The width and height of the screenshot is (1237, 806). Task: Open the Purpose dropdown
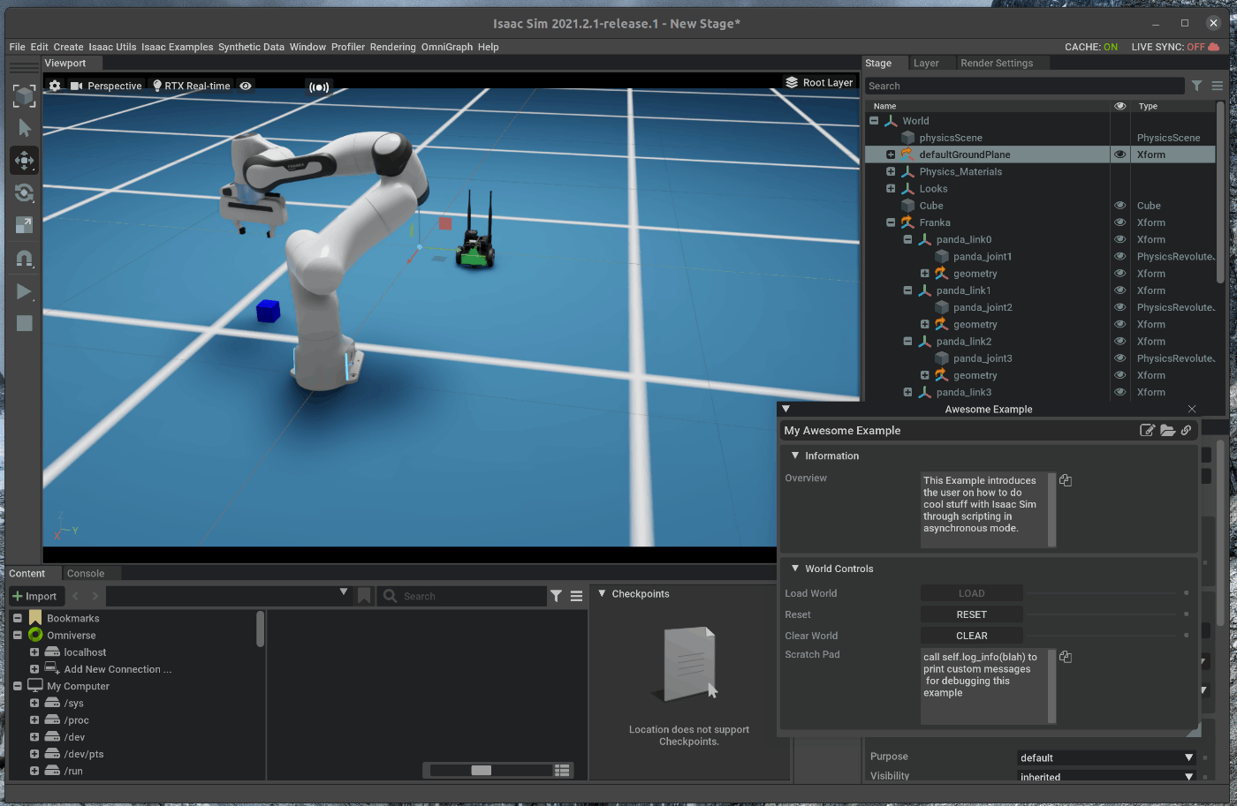point(1106,757)
